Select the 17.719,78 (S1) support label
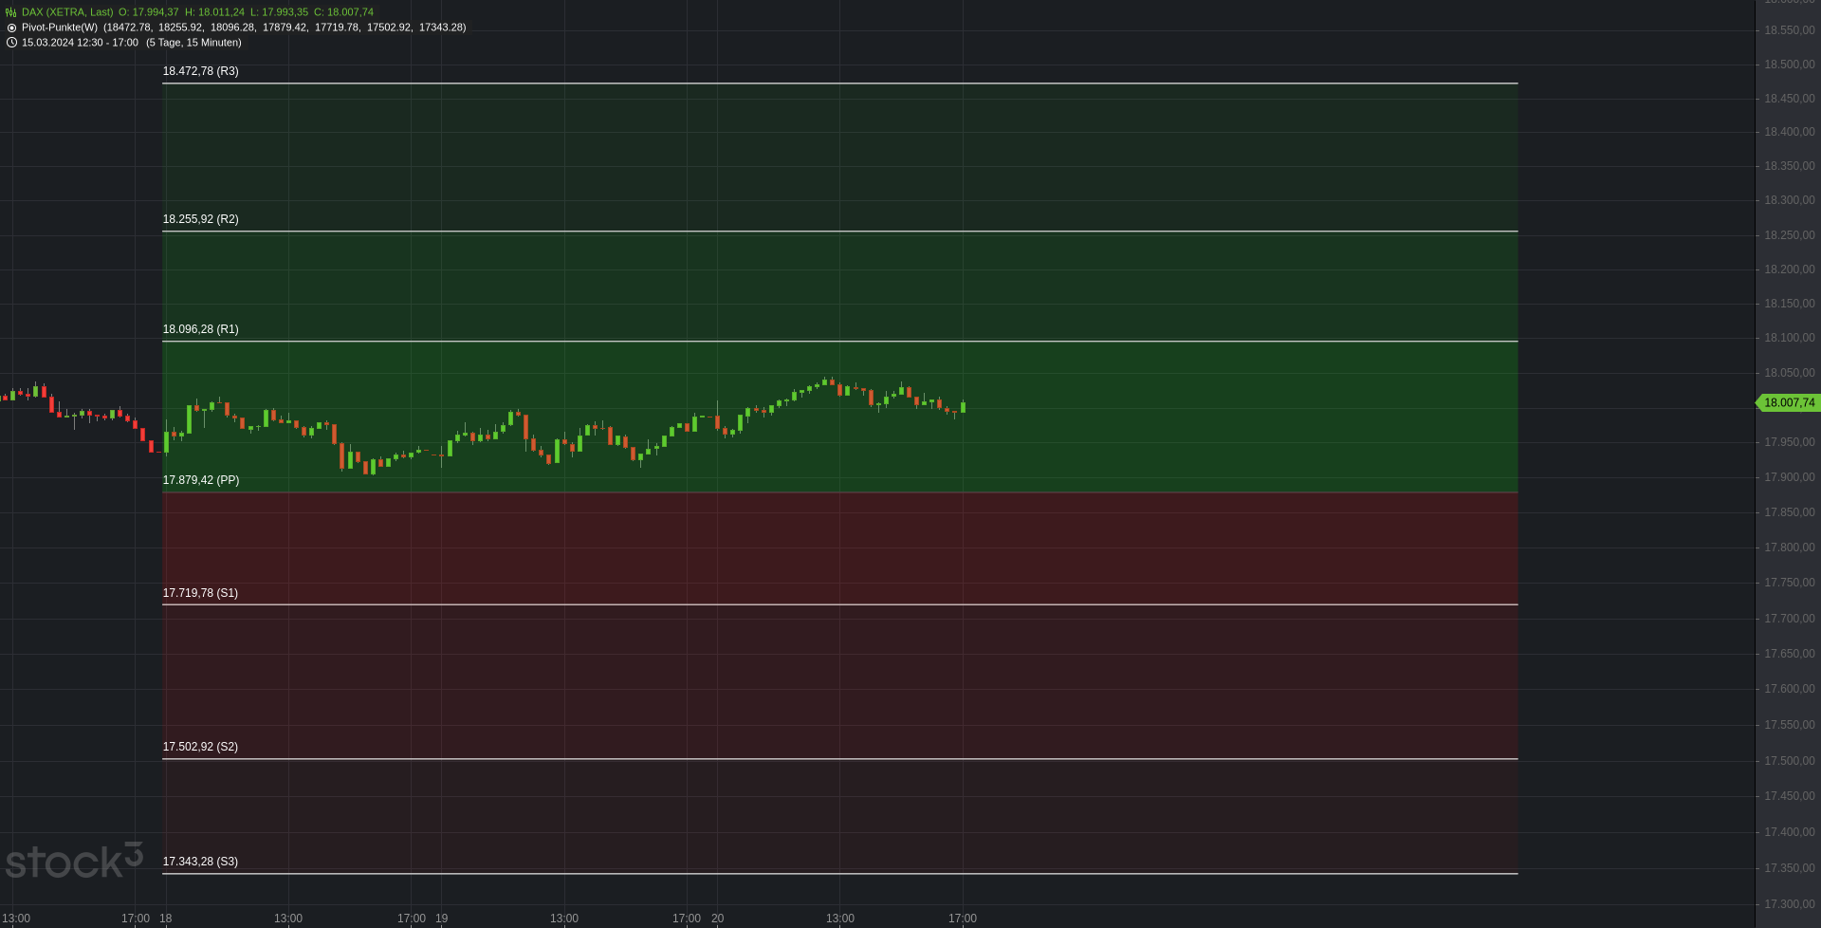The height and width of the screenshot is (928, 1821). click(200, 593)
